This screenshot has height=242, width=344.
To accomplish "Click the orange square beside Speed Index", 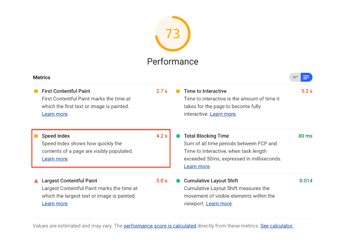I will pyautogui.click(x=36, y=136).
